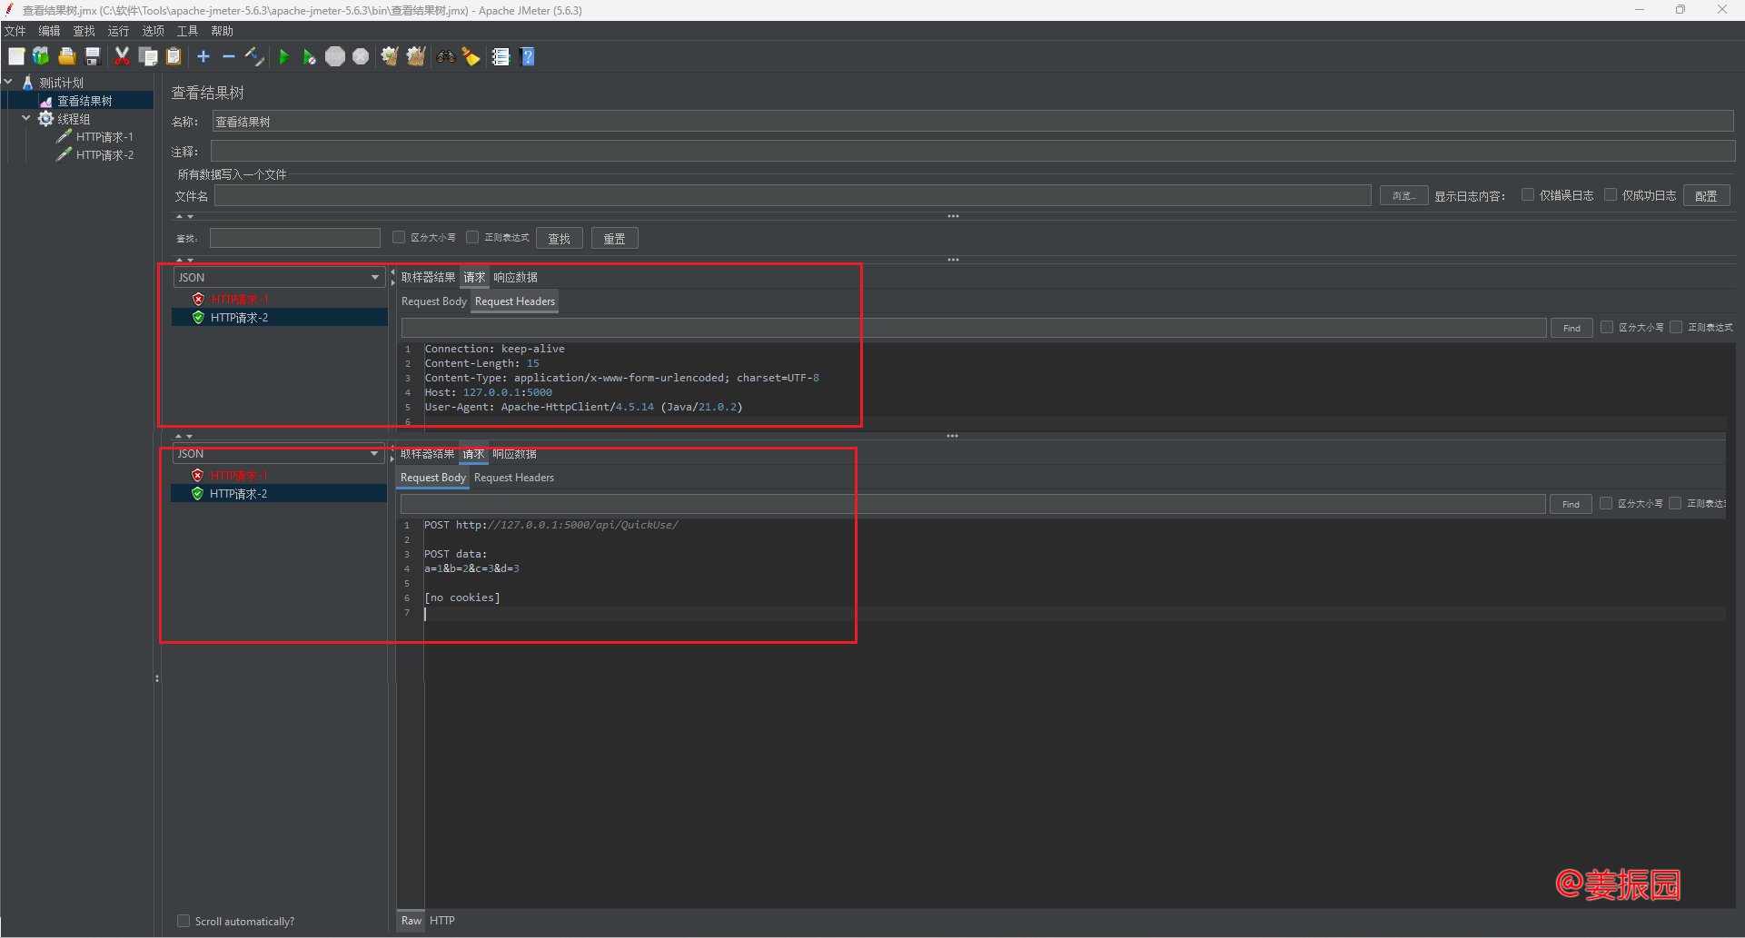Click the Cut scissors icon
This screenshot has height=938, width=1745.
tap(122, 56)
